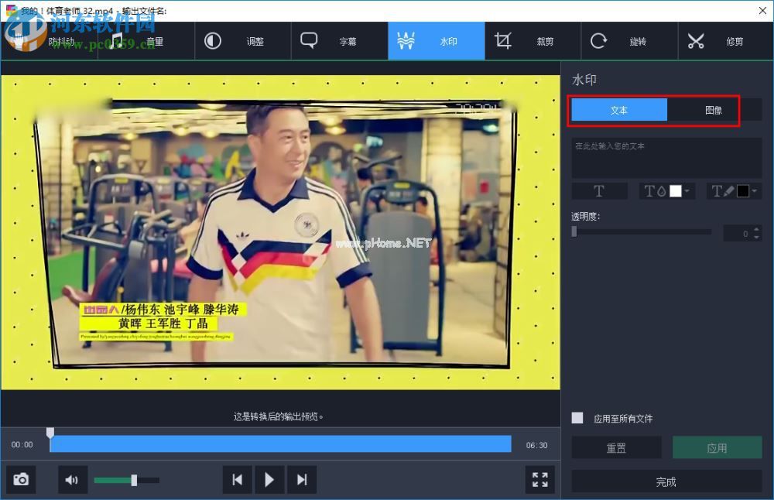The width and height of the screenshot is (774, 500).
Task: Click the watermark text input field
Action: point(666,158)
